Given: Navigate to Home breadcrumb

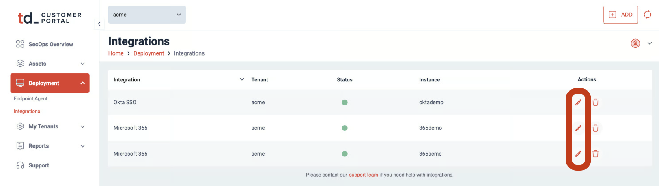Looking at the screenshot, I should (x=116, y=53).
